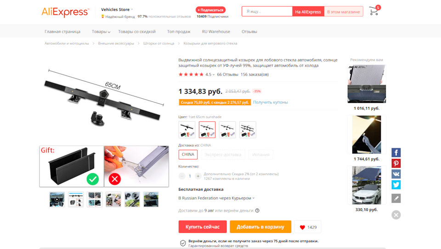The width and height of the screenshot is (441, 249).
Task: Close the floating share sidebar
Action: (396, 215)
